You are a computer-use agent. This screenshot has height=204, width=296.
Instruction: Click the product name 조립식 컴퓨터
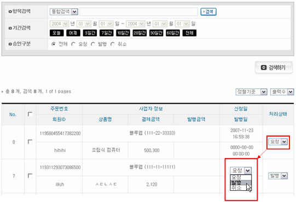click(x=106, y=150)
